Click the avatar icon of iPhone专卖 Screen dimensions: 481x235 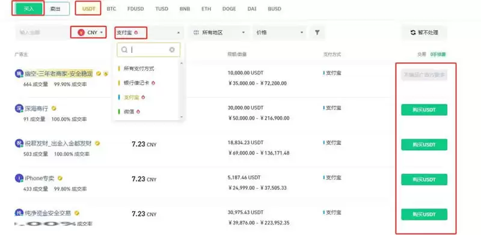[19, 178]
